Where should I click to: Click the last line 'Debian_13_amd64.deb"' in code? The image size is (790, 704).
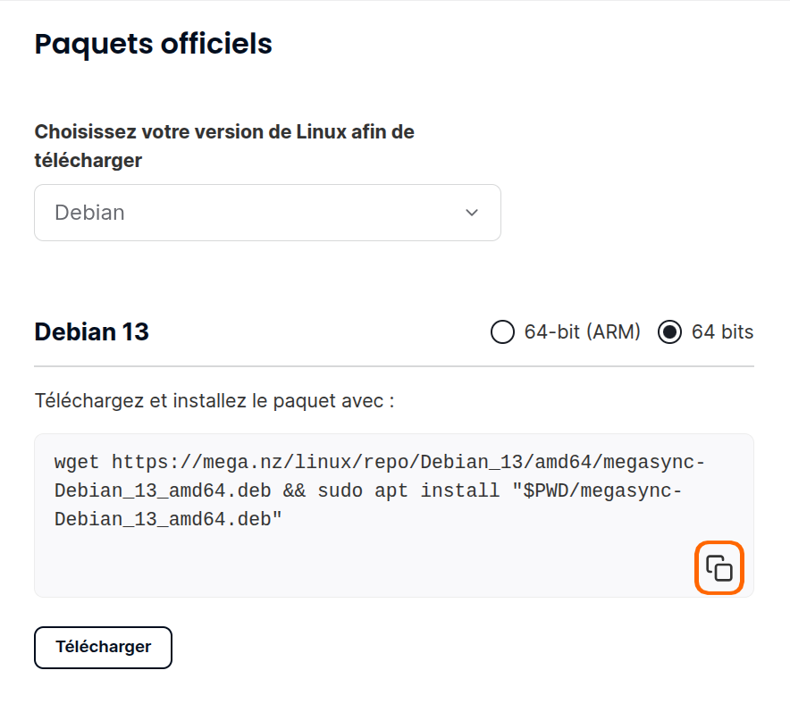coord(168,518)
